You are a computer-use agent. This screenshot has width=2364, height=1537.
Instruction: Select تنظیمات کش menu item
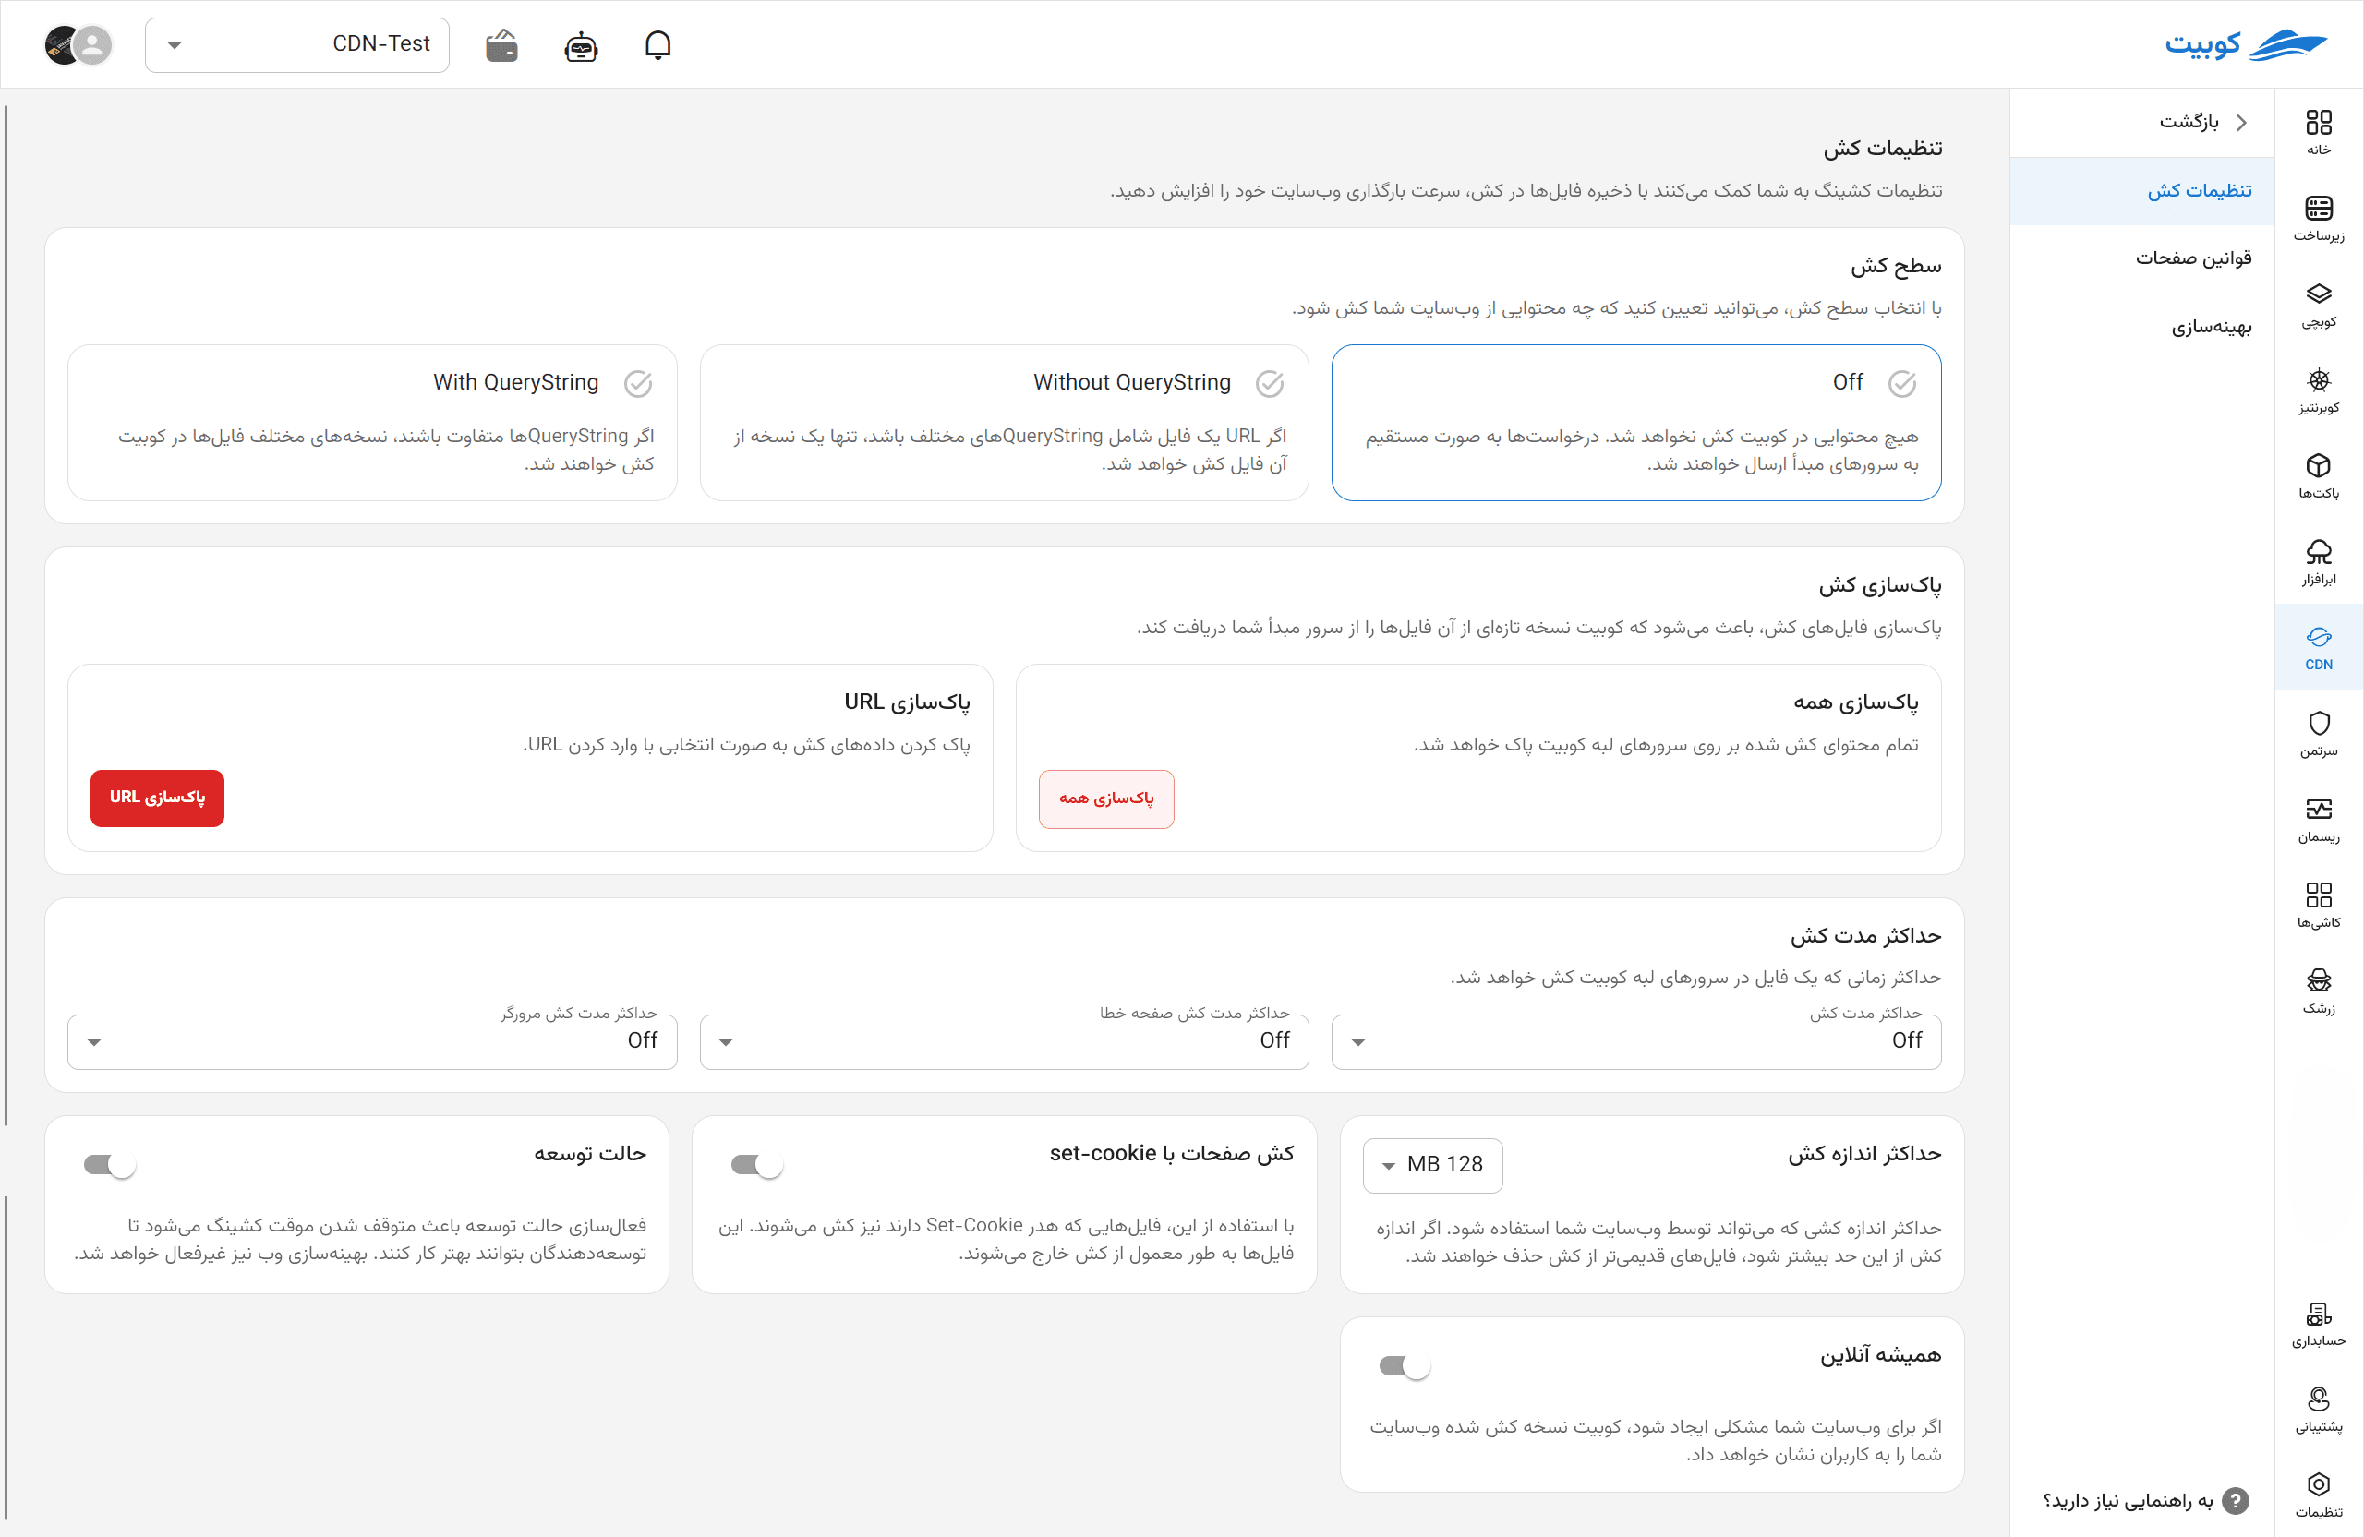pyautogui.click(x=2142, y=191)
